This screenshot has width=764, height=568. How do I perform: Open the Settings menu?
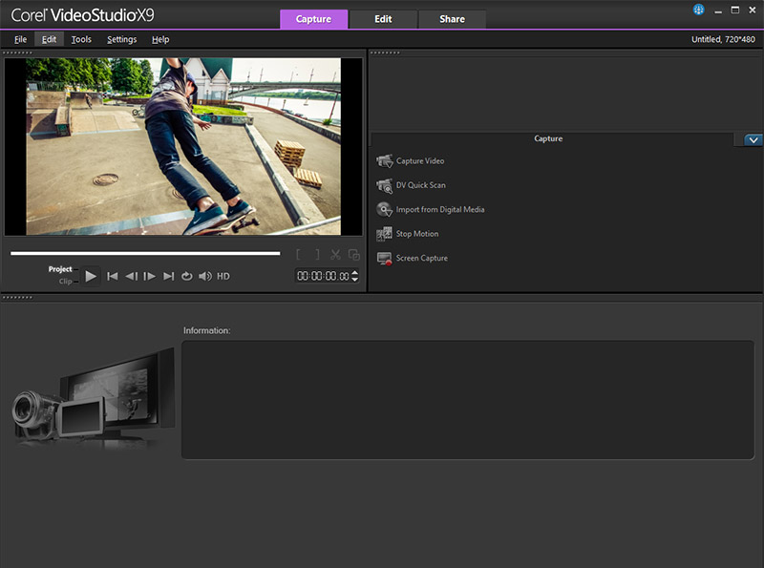122,39
